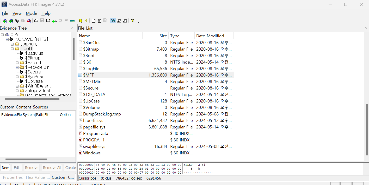Toggle automatic file view glasses button
Image resolution: width=369 pixels, height=185 pixels.
click(113, 20)
